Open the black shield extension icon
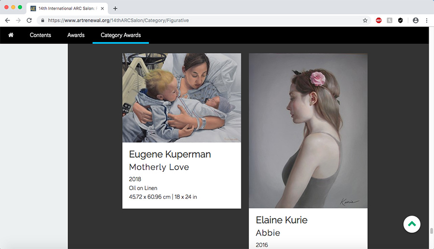434x249 pixels. (400, 20)
